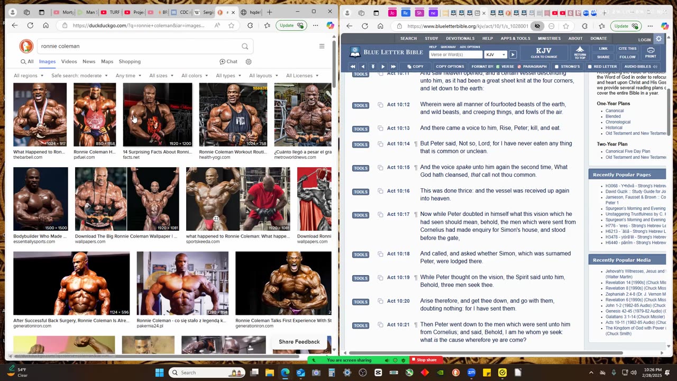
Task: Enable the Red Letter checkbox
Action: (x=590, y=67)
